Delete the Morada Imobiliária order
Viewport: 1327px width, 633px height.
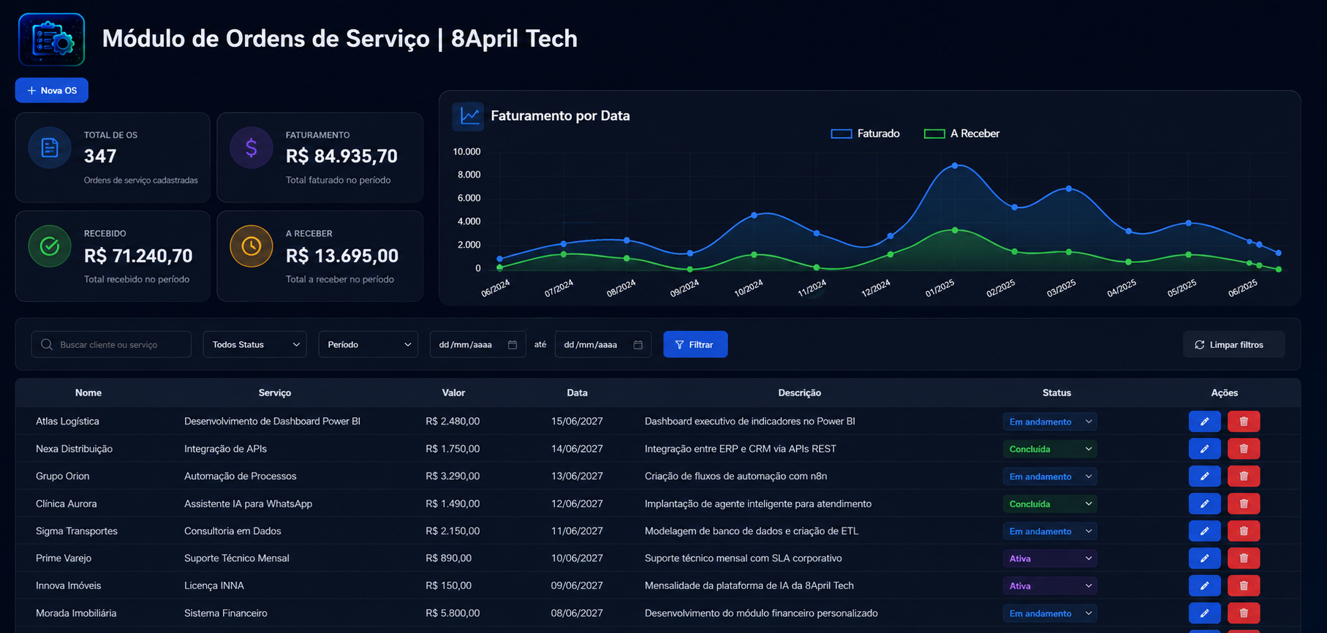point(1244,613)
